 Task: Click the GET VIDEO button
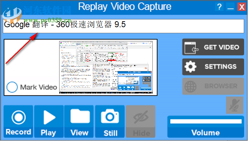click(x=213, y=47)
